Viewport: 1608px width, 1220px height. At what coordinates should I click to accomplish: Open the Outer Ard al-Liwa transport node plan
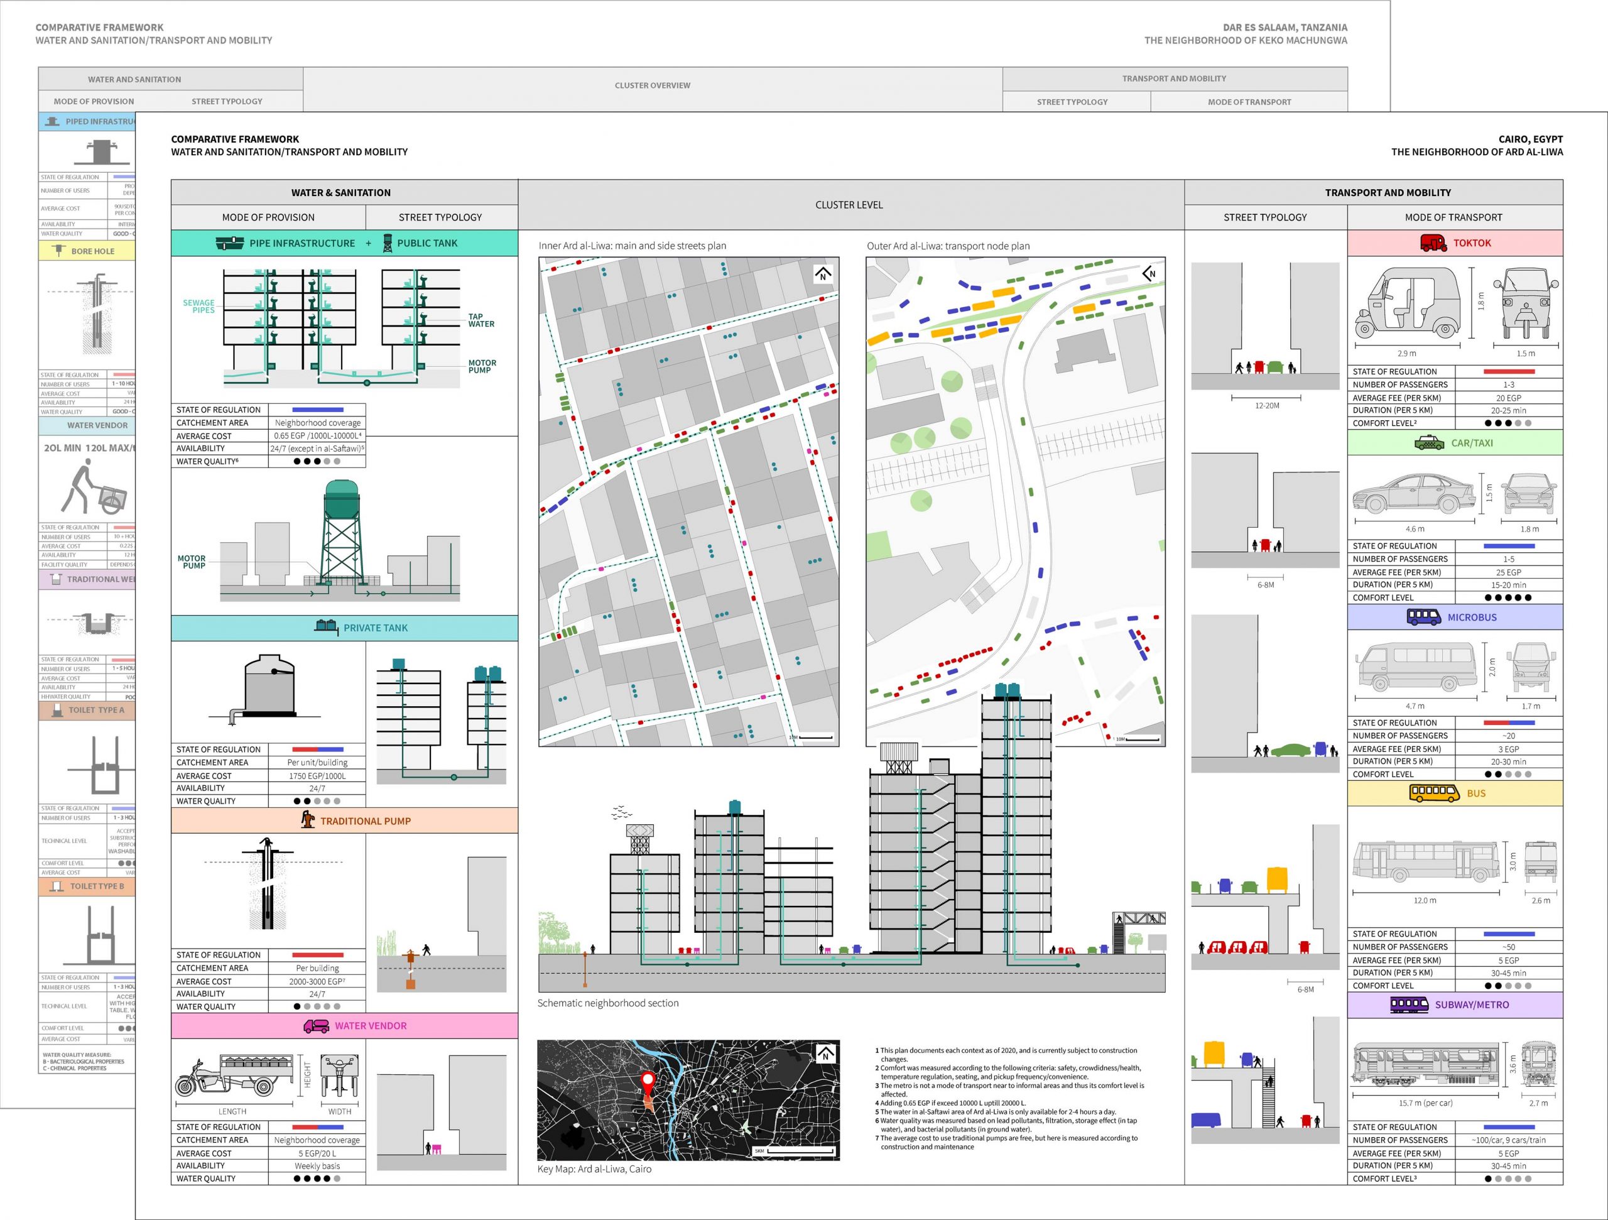[x=1016, y=502]
